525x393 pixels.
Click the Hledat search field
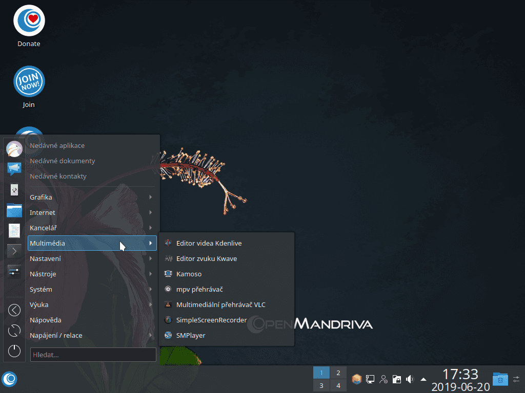tap(92, 354)
